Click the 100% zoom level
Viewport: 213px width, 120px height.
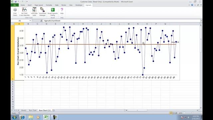(x=180, y=113)
